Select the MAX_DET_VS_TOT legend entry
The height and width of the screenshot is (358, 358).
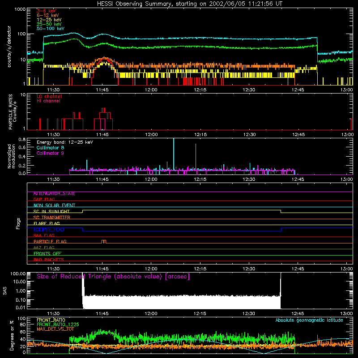coord(55,329)
